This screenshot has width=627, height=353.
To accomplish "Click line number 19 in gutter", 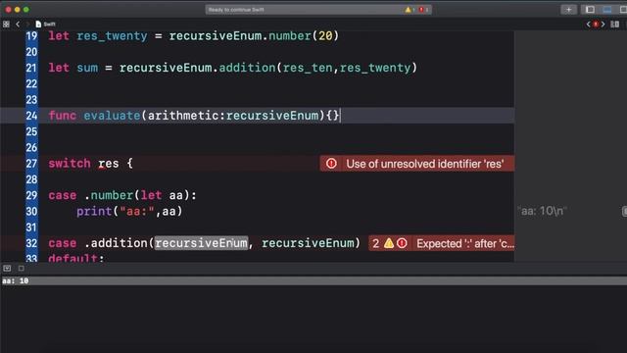I will [x=31, y=36].
